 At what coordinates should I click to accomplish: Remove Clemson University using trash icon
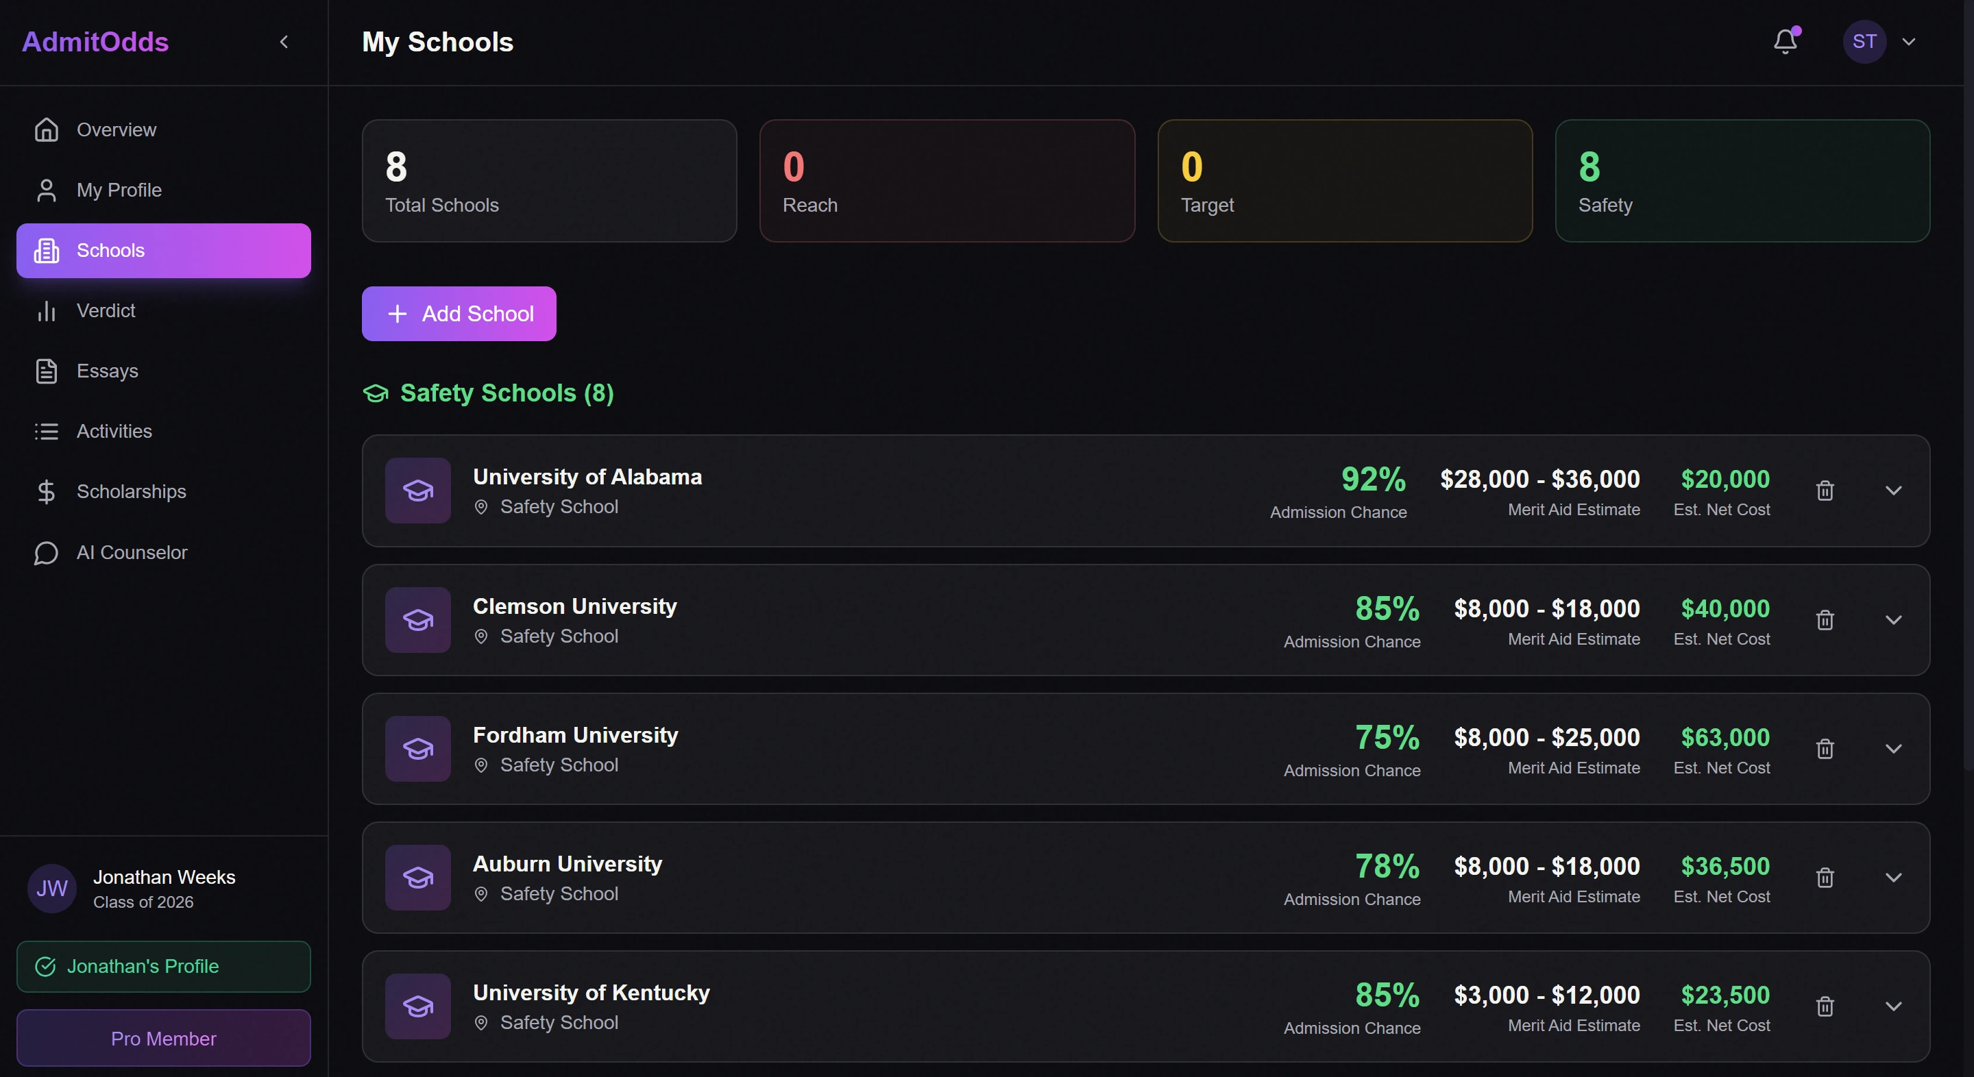pyautogui.click(x=1825, y=620)
